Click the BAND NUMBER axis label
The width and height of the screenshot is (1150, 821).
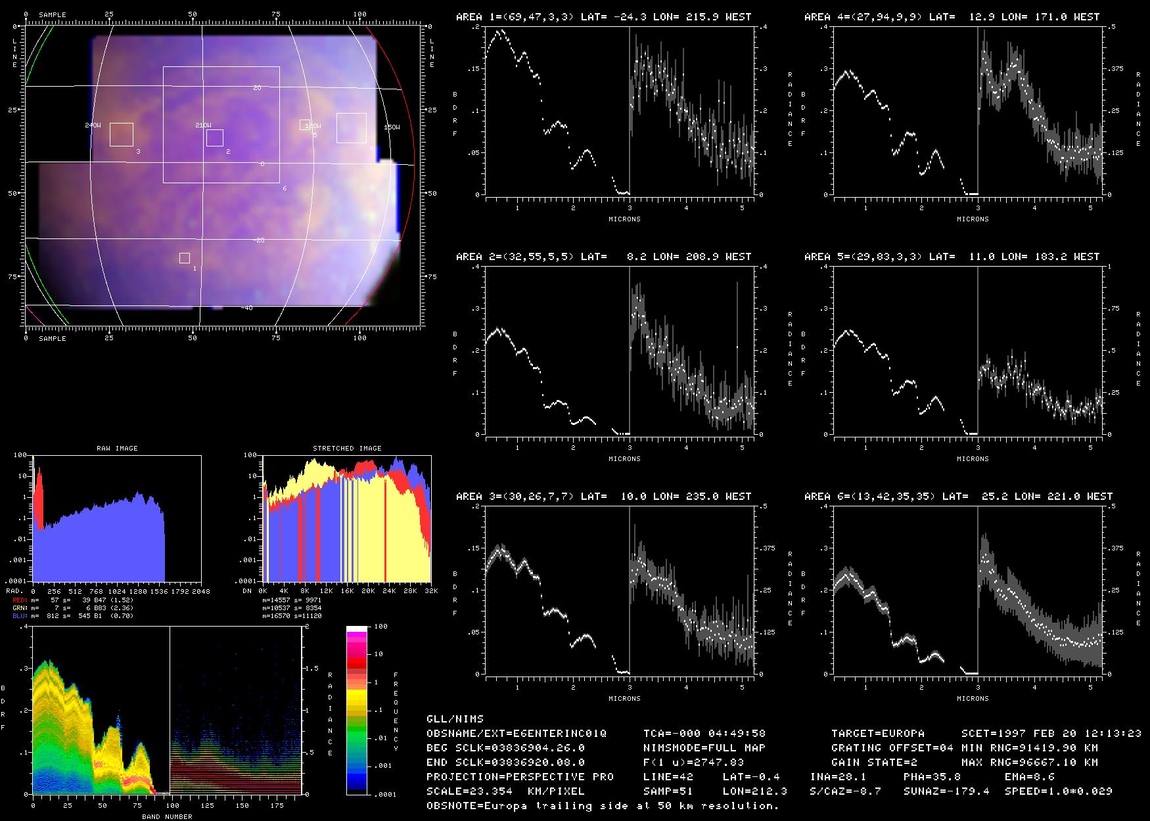(167, 816)
